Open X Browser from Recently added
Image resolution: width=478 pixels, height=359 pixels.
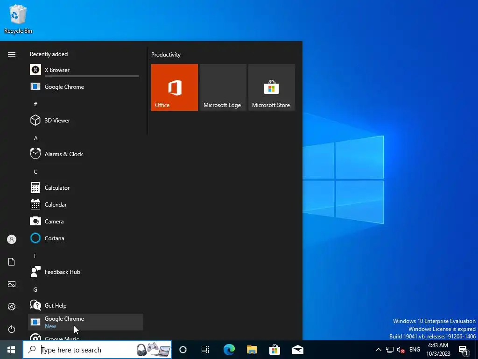point(85,70)
